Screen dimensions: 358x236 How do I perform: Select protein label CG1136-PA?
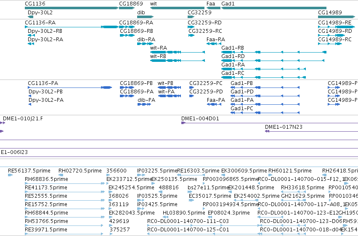[x=43, y=83]
